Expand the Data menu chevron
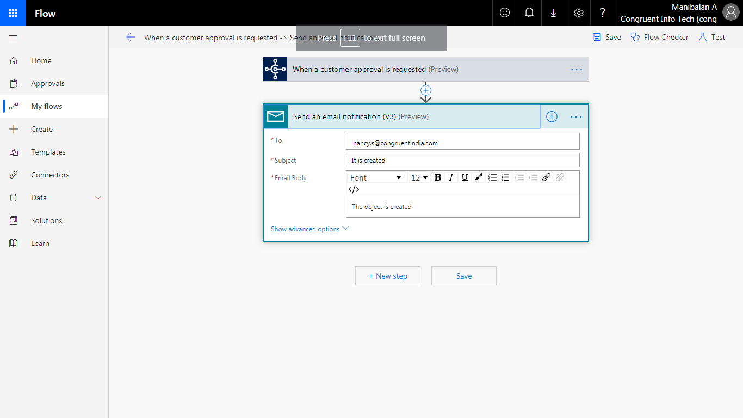Viewport: 743px width, 418px height. (98, 198)
